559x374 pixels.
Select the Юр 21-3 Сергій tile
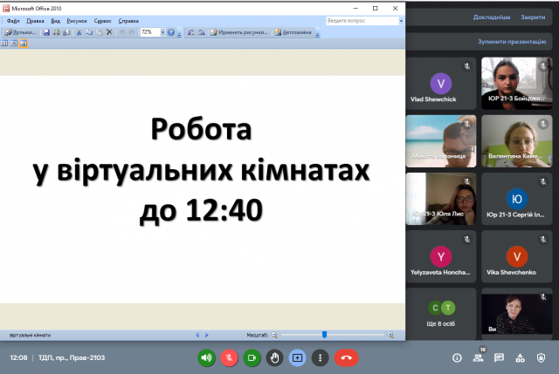point(516,199)
